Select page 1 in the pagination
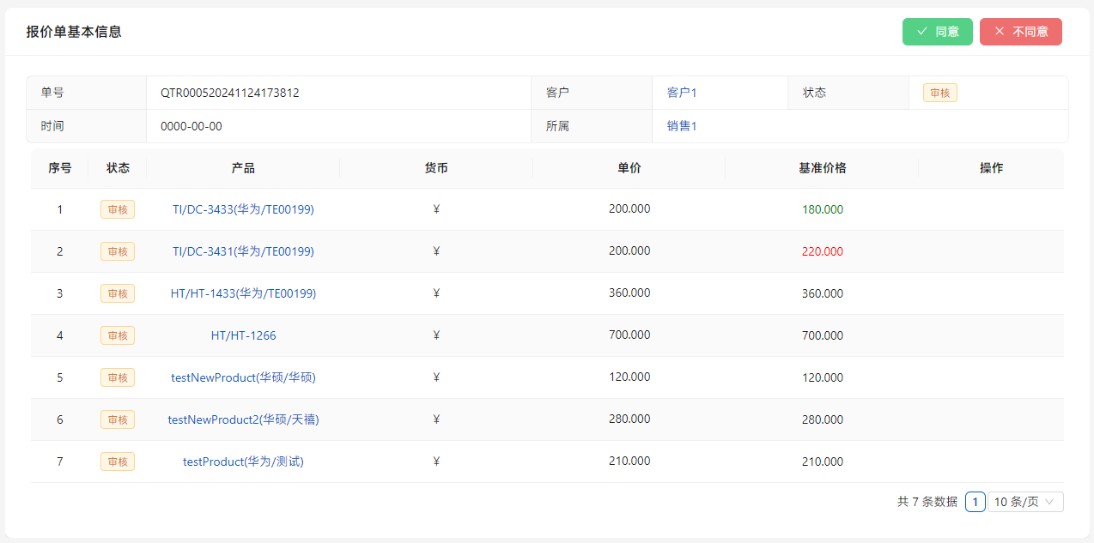1094x543 pixels. click(975, 502)
